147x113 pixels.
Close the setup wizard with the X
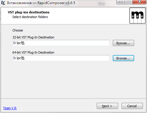tap(139, 2)
